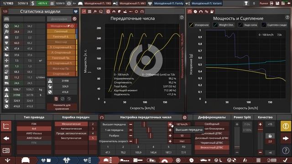
Task: Click round icon right of Настройка передаточных чисел
Action: (184, 118)
